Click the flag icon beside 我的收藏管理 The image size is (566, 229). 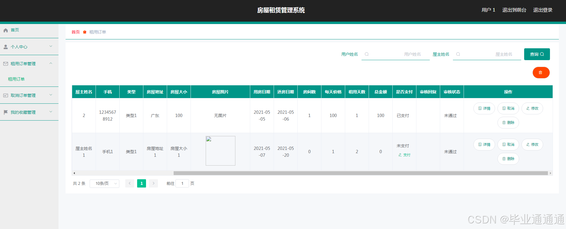click(6, 112)
